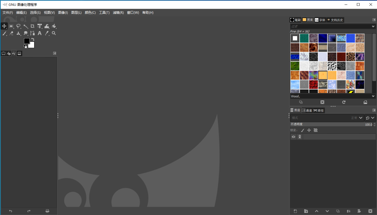Select the Warp Transform tool
The image size is (377, 215).
point(47,26)
